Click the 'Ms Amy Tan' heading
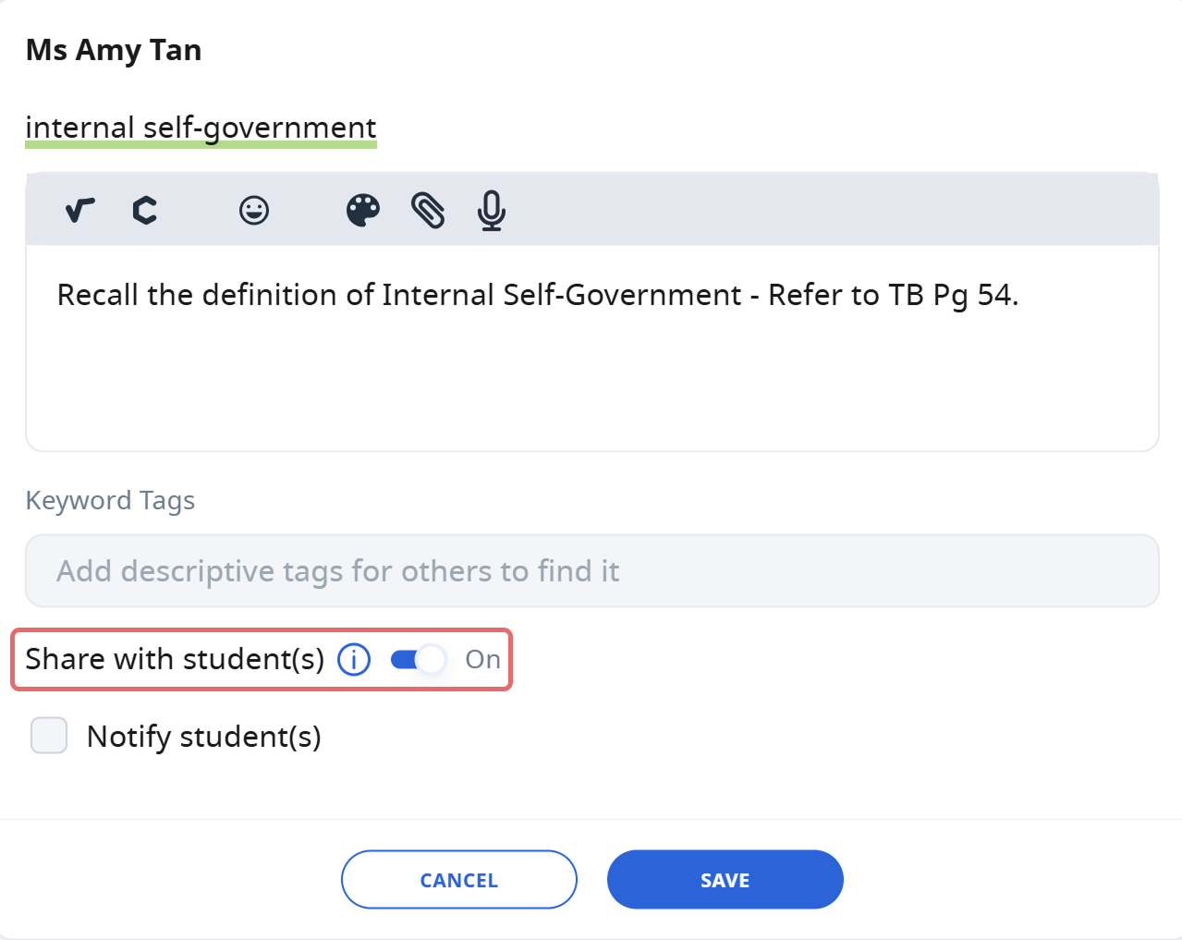 click(x=114, y=50)
